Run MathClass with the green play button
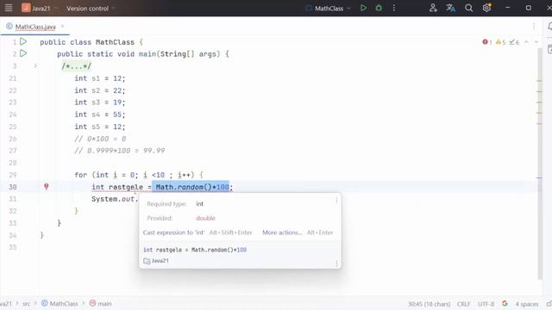552x310 pixels. [363, 8]
